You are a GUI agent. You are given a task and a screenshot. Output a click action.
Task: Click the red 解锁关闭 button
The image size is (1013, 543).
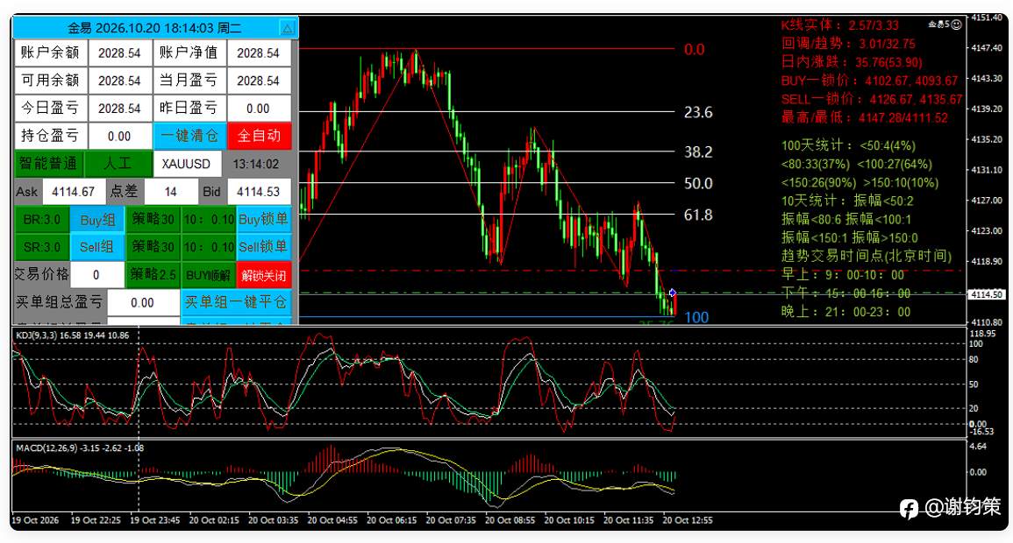click(264, 275)
